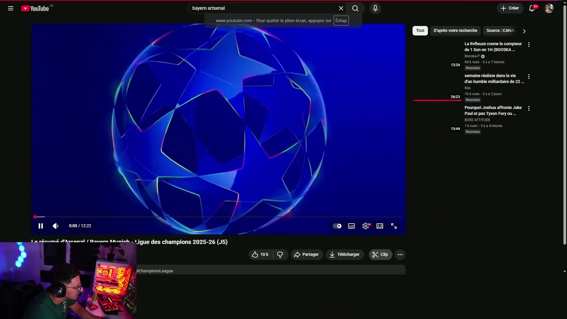Open the account avatar menu
This screenshot has width=567, height=319.
click(x=549, y=8)
